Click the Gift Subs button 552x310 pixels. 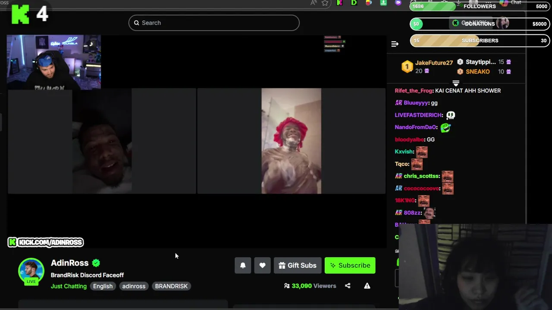tap(298, 265)
